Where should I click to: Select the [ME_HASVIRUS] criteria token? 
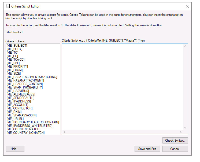click(x=18, y=91)
